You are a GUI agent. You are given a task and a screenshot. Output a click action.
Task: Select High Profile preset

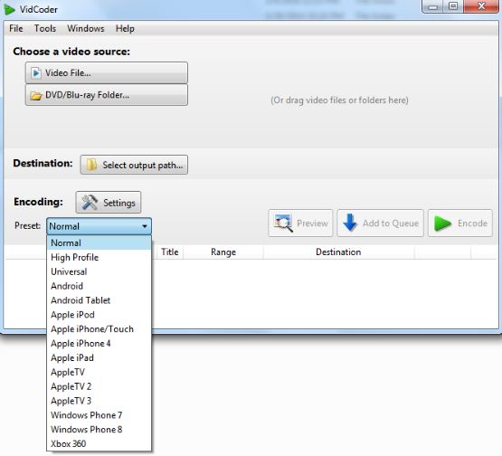tap(99, 257)
